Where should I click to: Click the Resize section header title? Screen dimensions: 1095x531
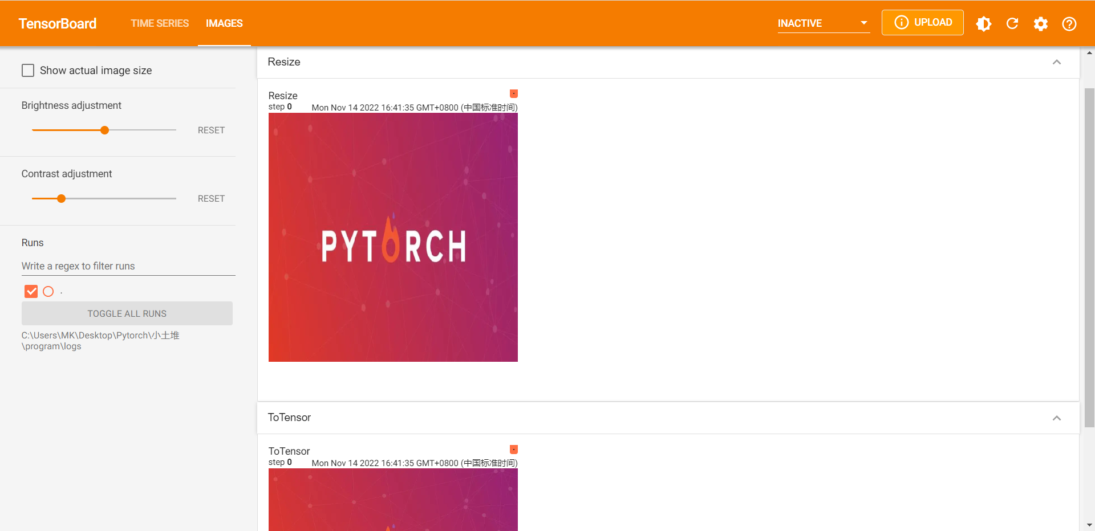point(284,62)
